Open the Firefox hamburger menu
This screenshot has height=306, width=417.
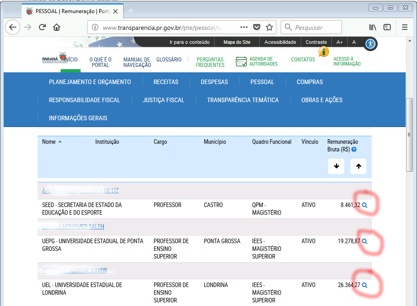tap(404, 27)
